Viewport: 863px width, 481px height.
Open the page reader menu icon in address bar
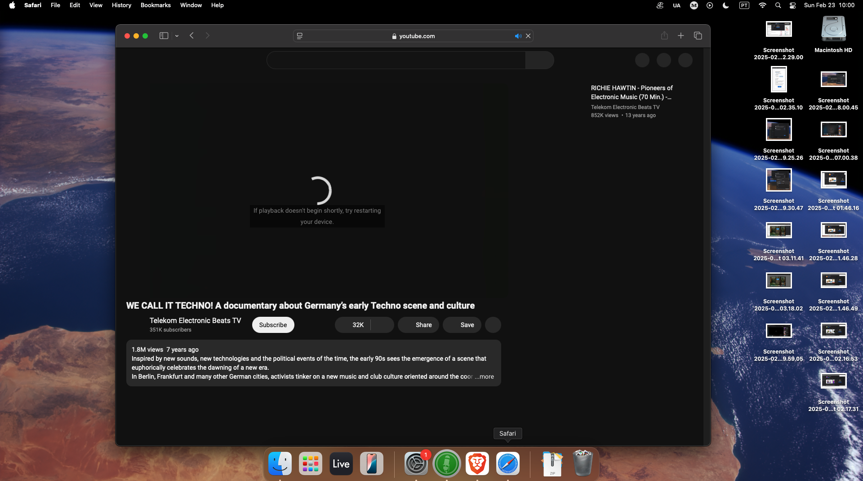pyautogui.click(x=300, y=36)
